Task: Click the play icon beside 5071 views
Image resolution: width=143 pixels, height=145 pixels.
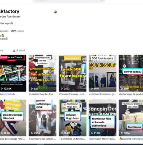Action: point(92,89)
